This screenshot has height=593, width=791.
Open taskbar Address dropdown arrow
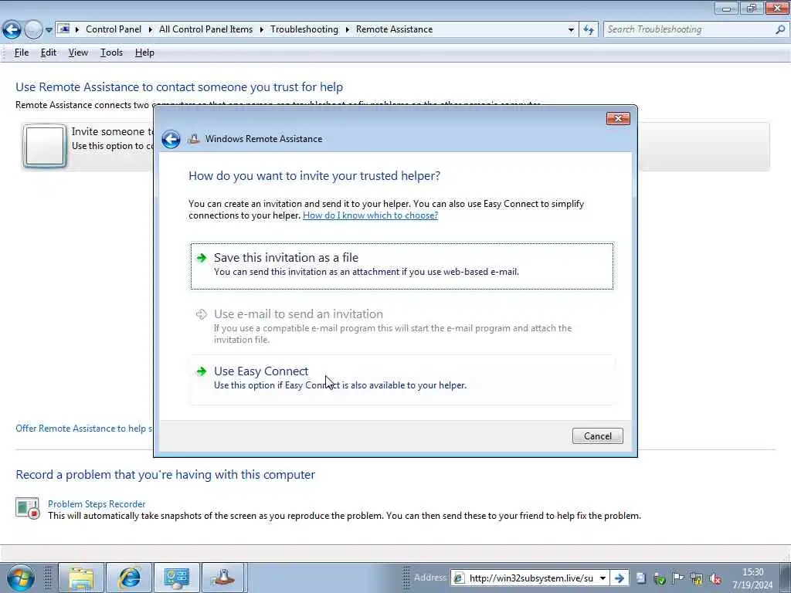pyautogui.click(x=603, y=578)
